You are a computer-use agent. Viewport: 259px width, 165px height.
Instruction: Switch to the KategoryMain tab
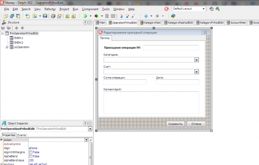pyautogui.click(x=150, y=23)
